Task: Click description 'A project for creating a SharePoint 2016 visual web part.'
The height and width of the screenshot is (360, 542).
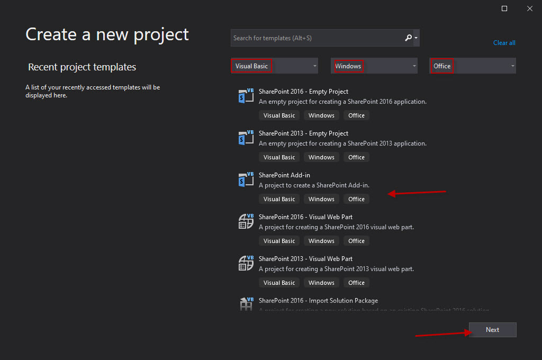Action: pos(336,227)
